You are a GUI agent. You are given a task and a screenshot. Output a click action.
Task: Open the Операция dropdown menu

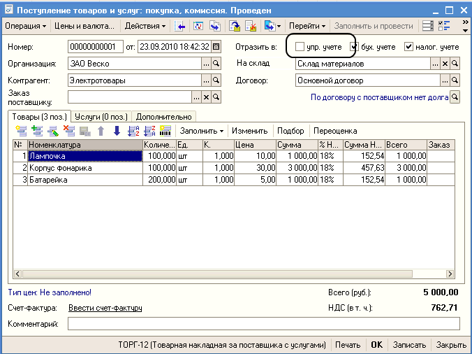pos(26,26)
